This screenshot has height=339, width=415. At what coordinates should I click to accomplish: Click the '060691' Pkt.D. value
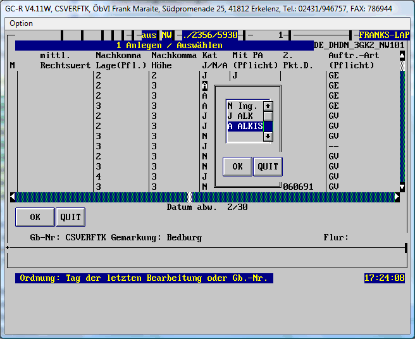point(298,187)
